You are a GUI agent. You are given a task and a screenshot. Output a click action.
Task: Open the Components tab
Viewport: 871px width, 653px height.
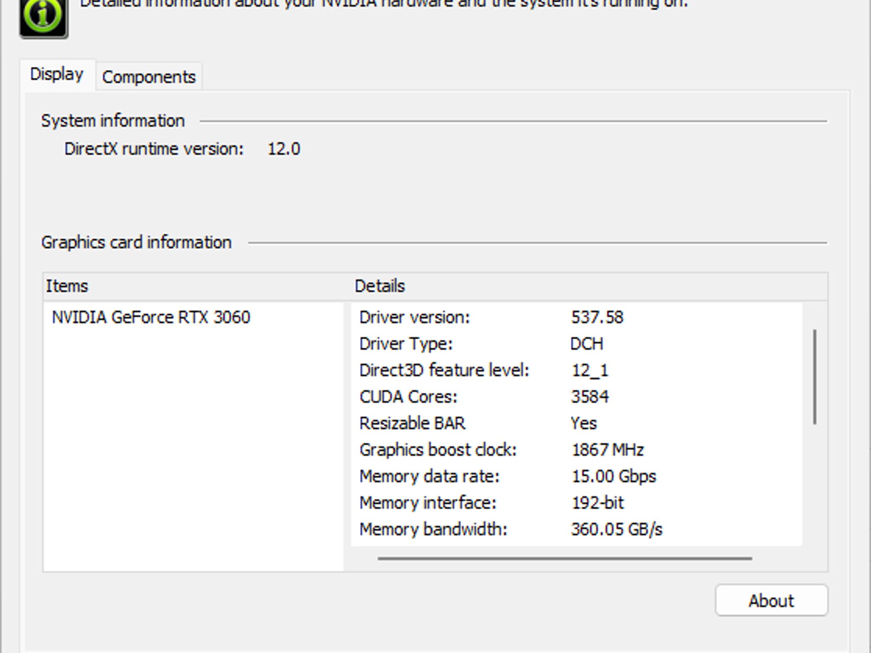click(x=149, y=77)
